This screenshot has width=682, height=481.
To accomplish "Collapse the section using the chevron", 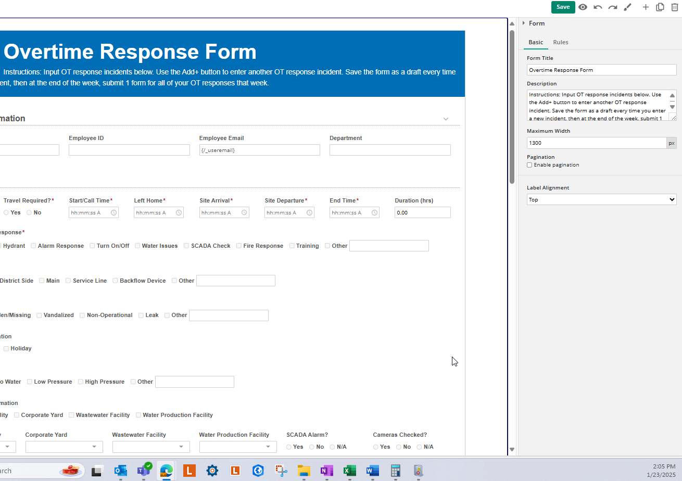I will click(446, 119).
